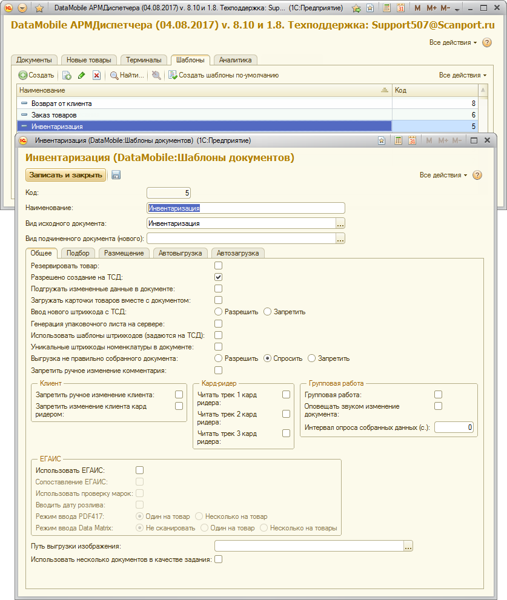The width and height of the screenshot is (507, 600).
Task: Toggle Уникальные штрихкоды номенклатуры в документе
Action: click(x=218, y=347)
